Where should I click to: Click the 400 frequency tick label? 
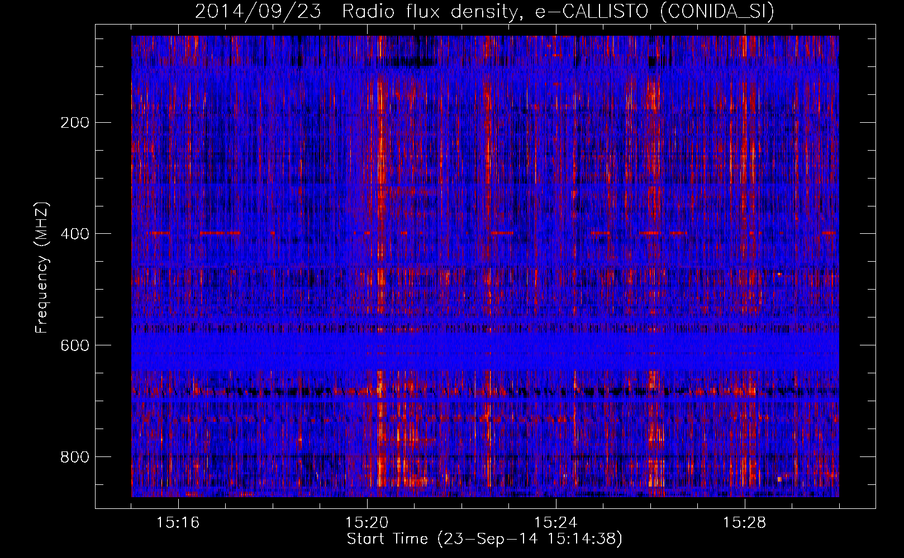pyautogui.click(x=74, y=234)
